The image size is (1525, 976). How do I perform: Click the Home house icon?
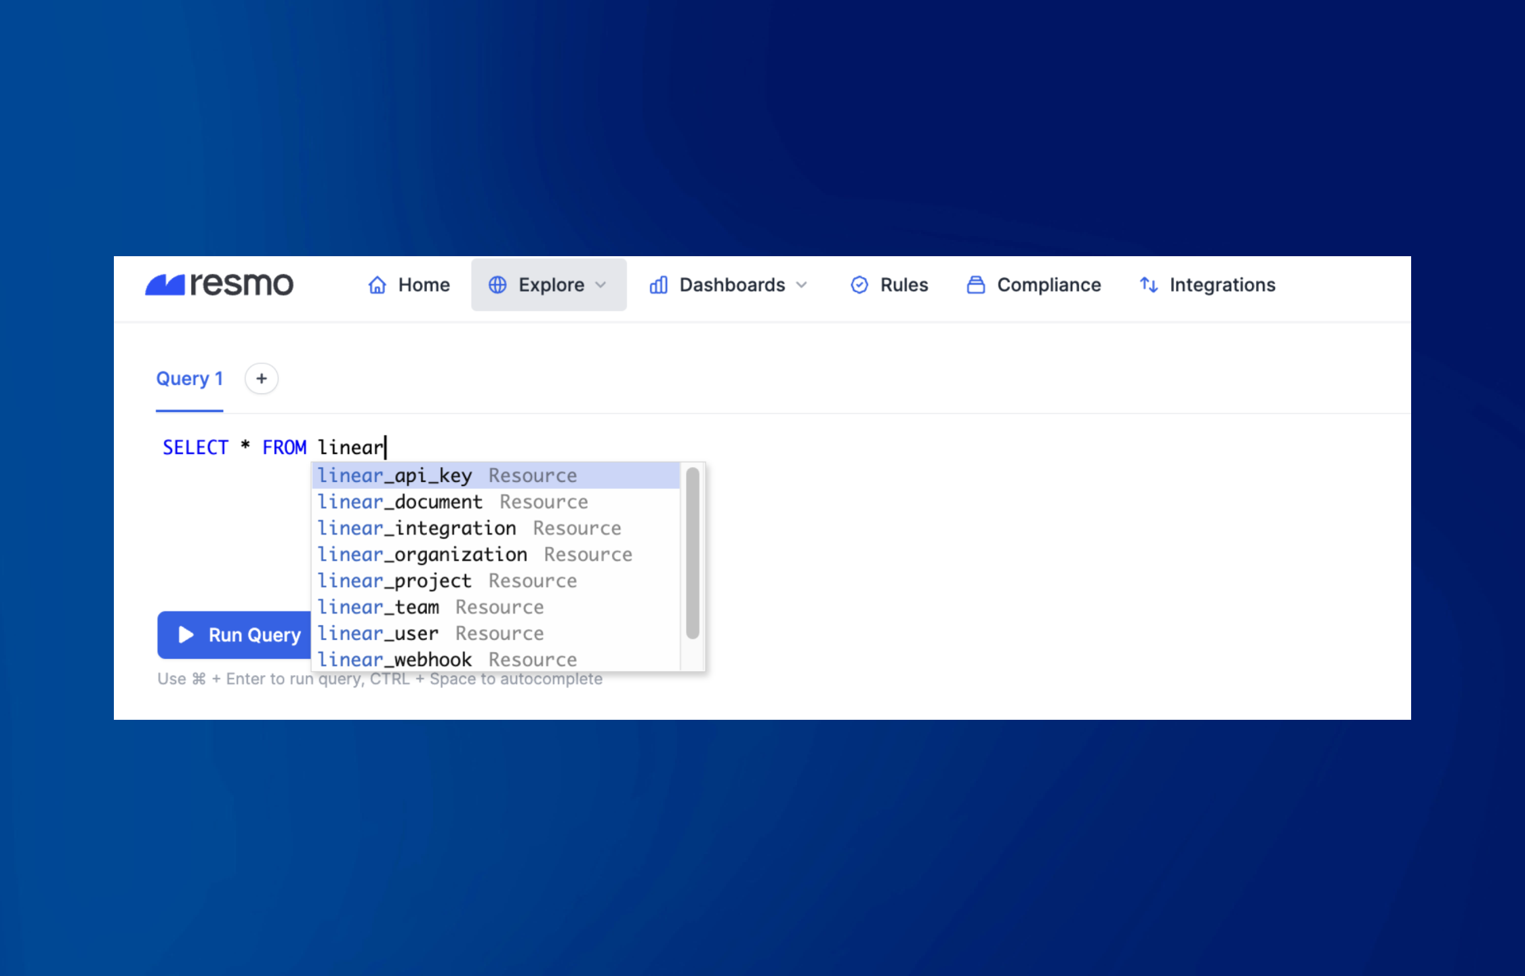pos(378,285)
